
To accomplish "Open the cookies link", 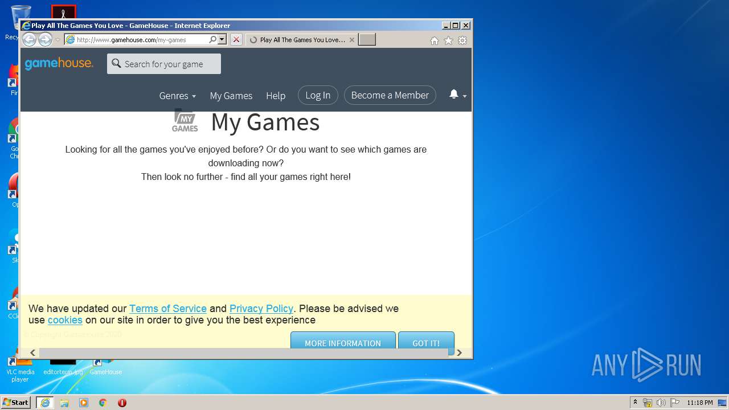I will coord(65,320).
